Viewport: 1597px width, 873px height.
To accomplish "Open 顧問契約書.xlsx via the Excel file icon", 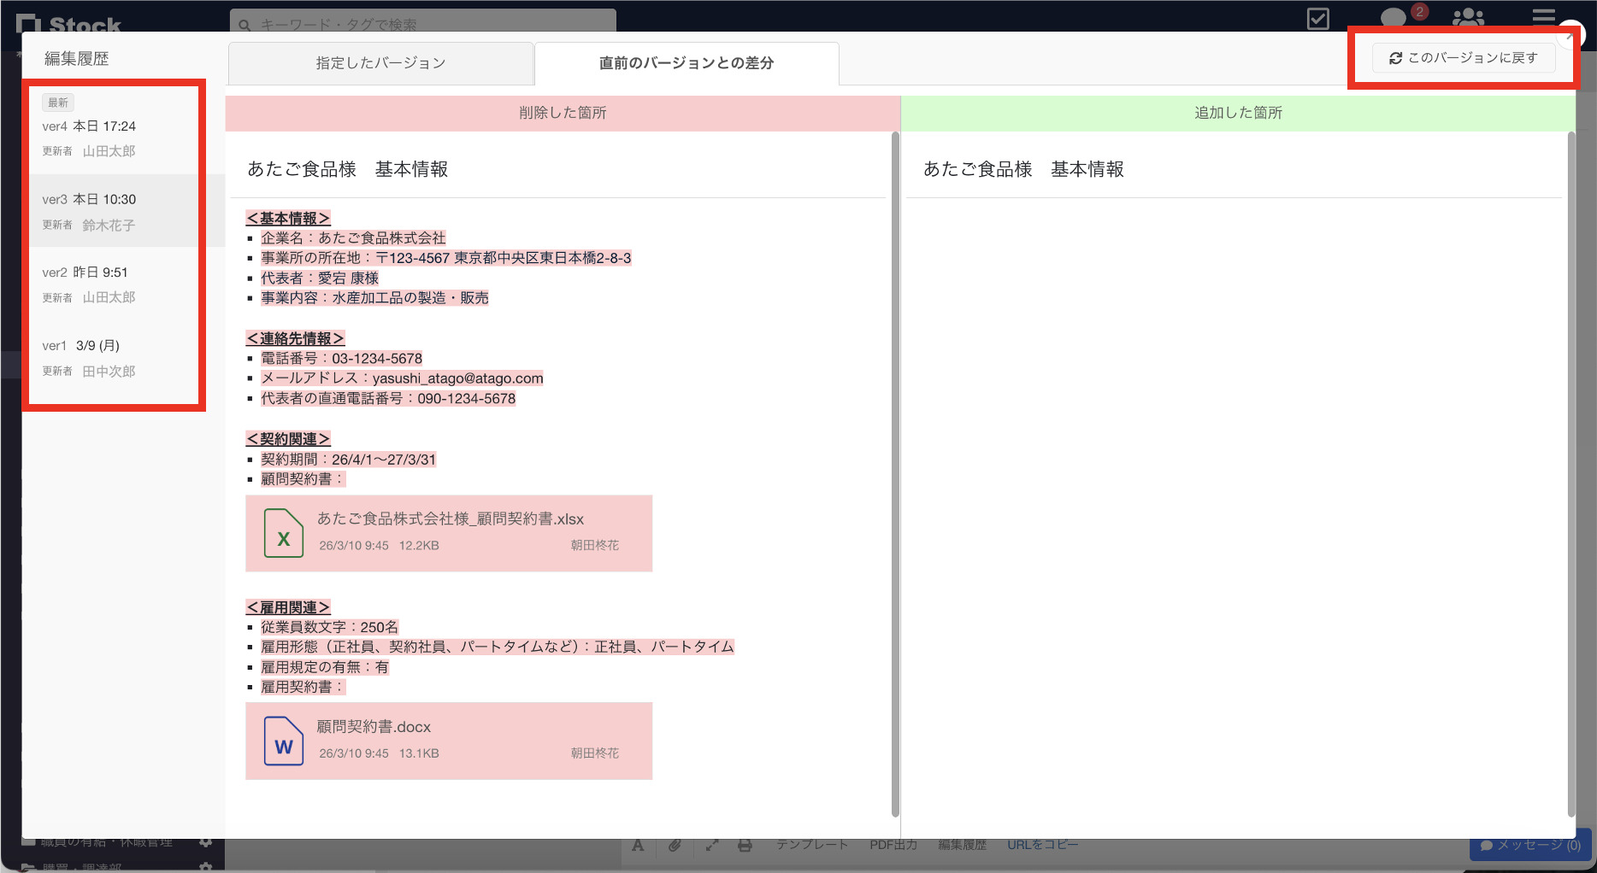I will click(283, 533).
